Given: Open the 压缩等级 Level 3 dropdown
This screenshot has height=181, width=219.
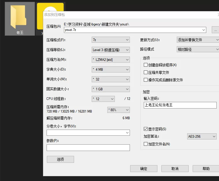Looking at the screenshot, I should 111,50.
